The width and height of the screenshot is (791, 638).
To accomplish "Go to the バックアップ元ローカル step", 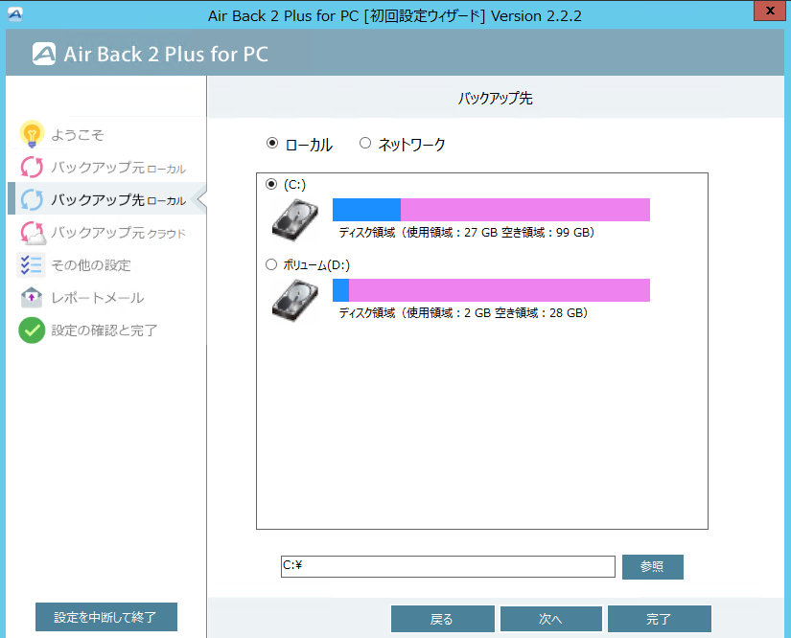I will coord(119,168).
